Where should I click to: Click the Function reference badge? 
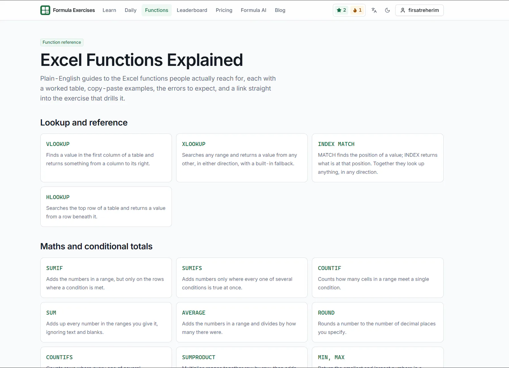pos(62,42)
